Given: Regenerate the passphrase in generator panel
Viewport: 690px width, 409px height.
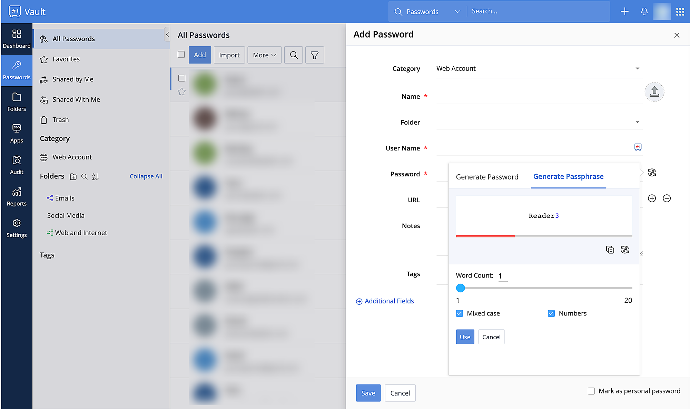Looking at the screenshot, I should click(x=625, y=250).
